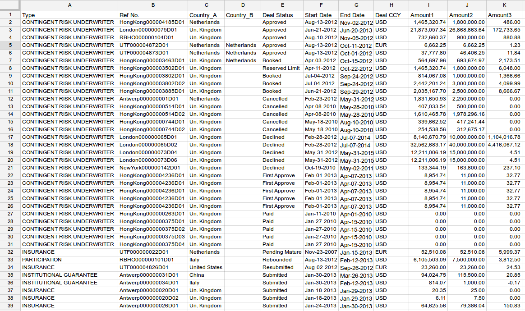Select column K header
The height and width of the screenshot is (311, 525).
pos(504,5)
